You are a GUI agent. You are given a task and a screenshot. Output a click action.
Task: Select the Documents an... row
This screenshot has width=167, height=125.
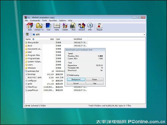click(x=56, y=49)
